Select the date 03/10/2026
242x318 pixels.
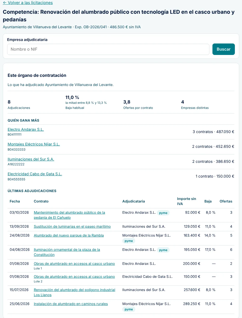(20, 212)
